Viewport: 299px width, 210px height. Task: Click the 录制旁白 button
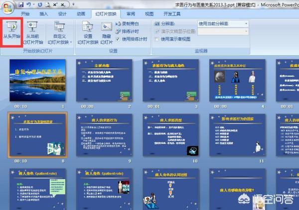(x=128, y=24)
